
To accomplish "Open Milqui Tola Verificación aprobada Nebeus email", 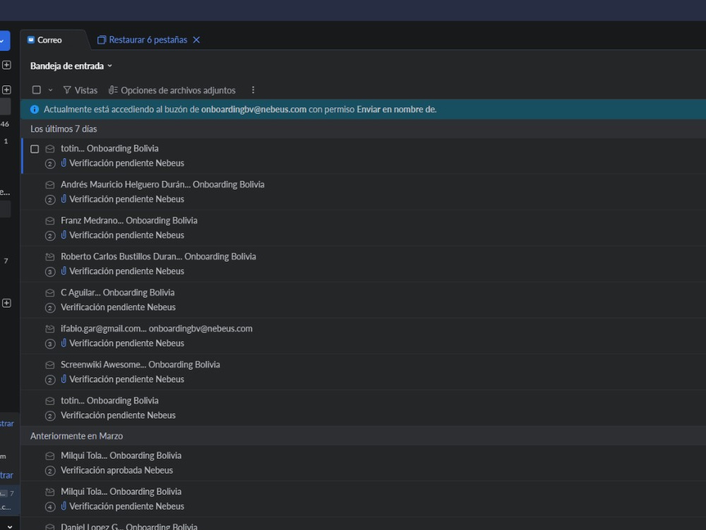I will coord(363,464).
